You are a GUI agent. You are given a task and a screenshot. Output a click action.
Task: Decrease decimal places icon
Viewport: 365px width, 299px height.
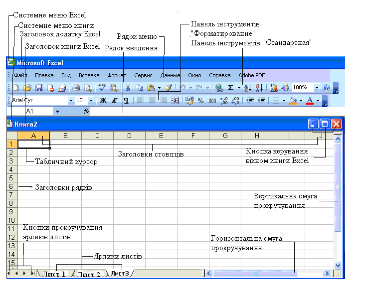point(235,101)
